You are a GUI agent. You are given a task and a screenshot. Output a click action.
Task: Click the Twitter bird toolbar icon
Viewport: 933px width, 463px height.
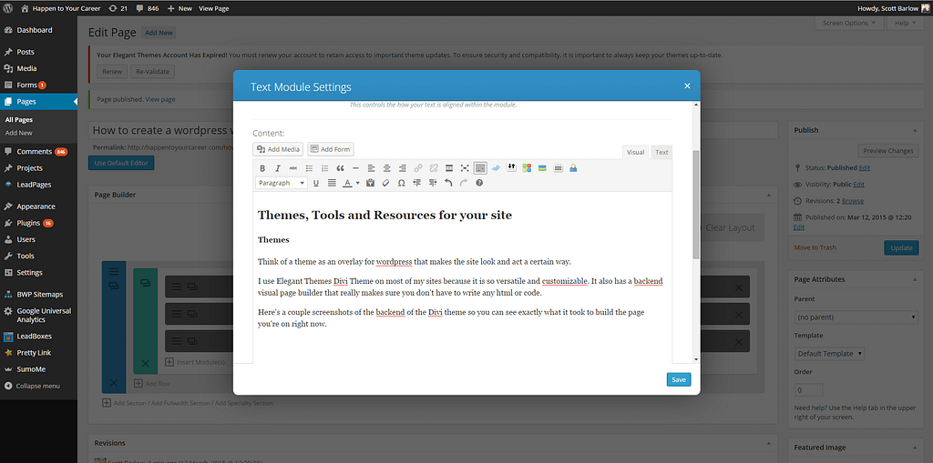tap(496, 168)
